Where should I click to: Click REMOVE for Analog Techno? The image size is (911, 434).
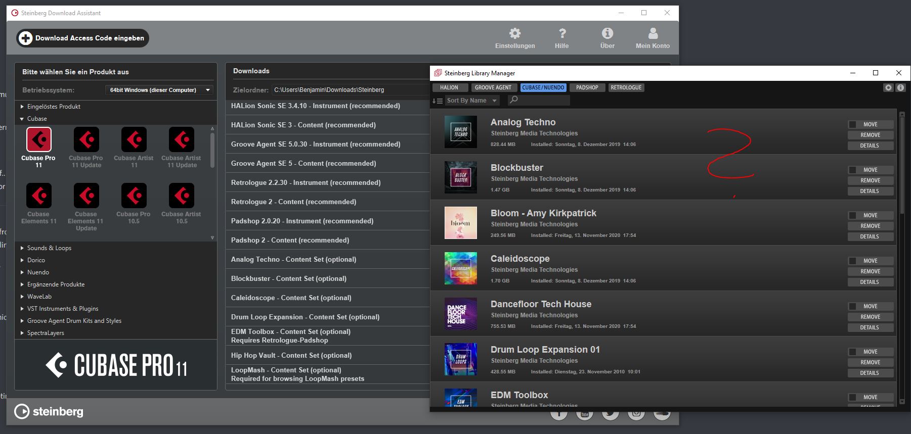871,135
